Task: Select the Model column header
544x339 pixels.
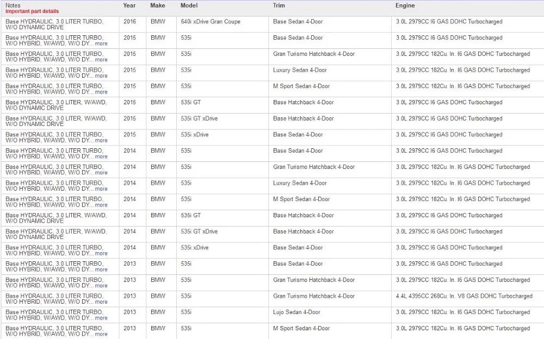Action: [189, 5]
